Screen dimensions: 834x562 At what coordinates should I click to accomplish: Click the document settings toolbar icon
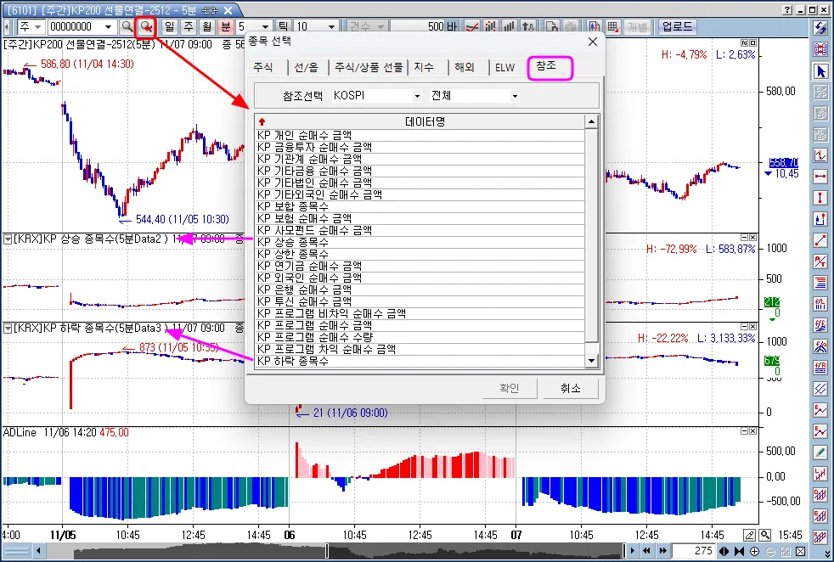click(551, 26)
